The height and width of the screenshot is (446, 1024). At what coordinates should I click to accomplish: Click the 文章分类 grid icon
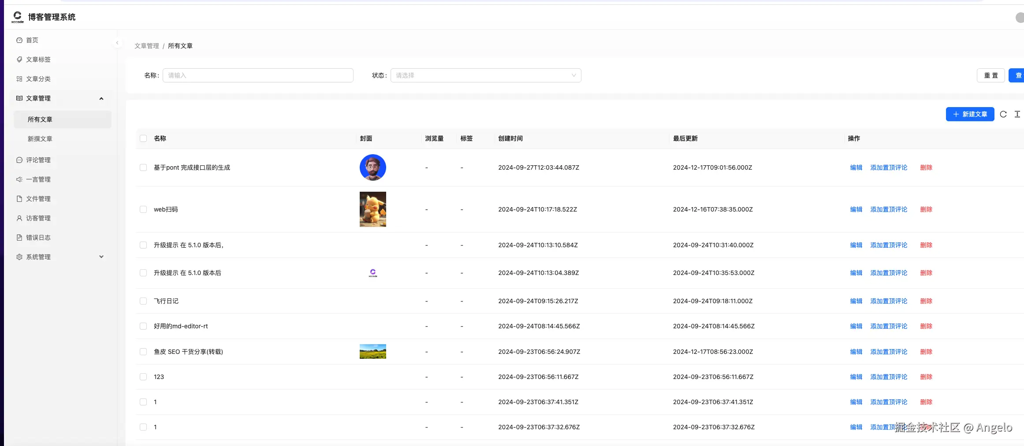coord(19,79)
